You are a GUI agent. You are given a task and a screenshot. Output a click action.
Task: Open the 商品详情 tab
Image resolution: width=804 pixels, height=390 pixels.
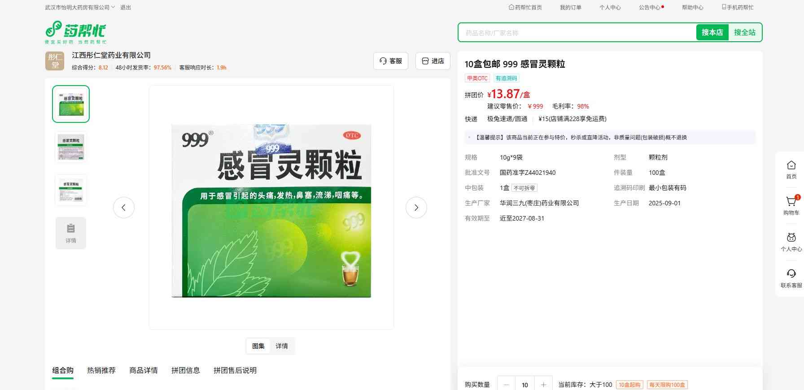pyautogui.click(x=144, y=370)
